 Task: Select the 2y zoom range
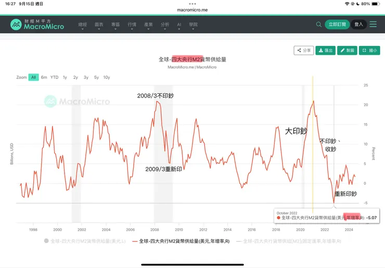(75, 77)
